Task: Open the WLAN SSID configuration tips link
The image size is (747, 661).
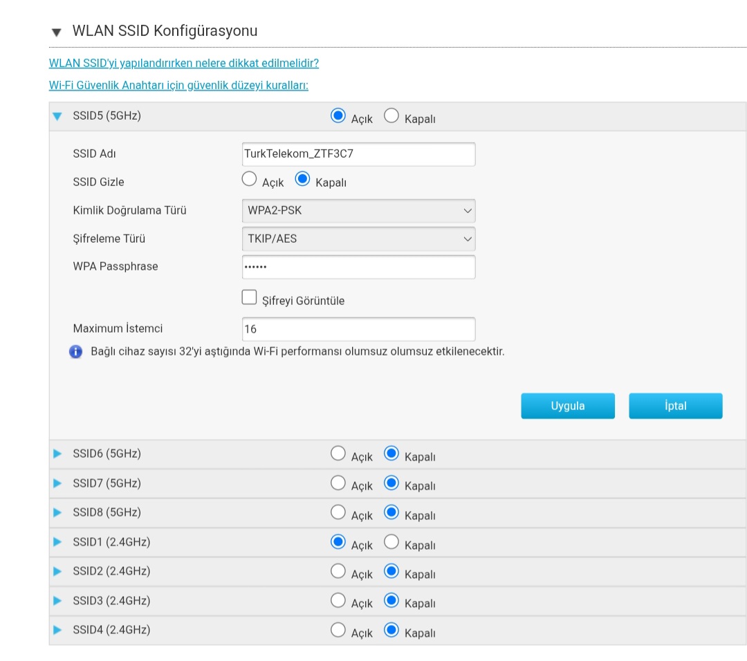Action: coord(184,63)
